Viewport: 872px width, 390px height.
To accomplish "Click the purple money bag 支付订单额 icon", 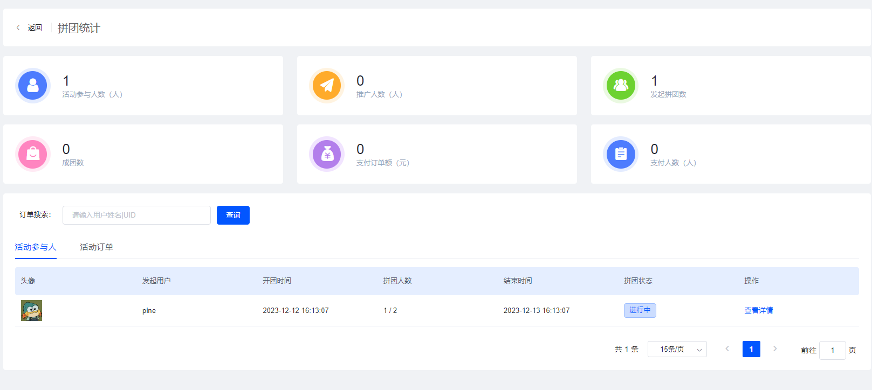I will point(327,154).
